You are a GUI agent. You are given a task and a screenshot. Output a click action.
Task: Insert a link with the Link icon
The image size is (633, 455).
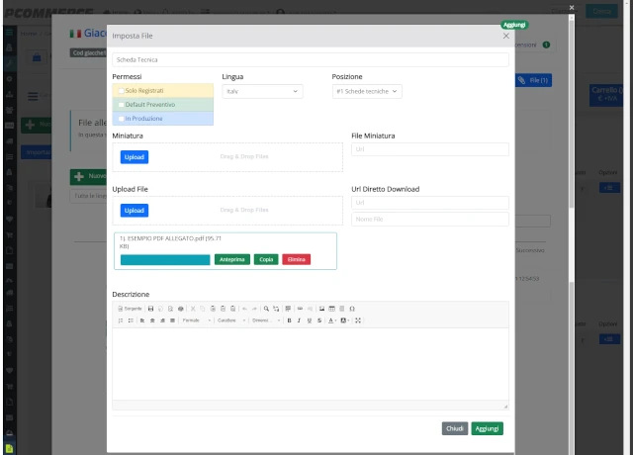pyautogui.click(x=300, y=309)
